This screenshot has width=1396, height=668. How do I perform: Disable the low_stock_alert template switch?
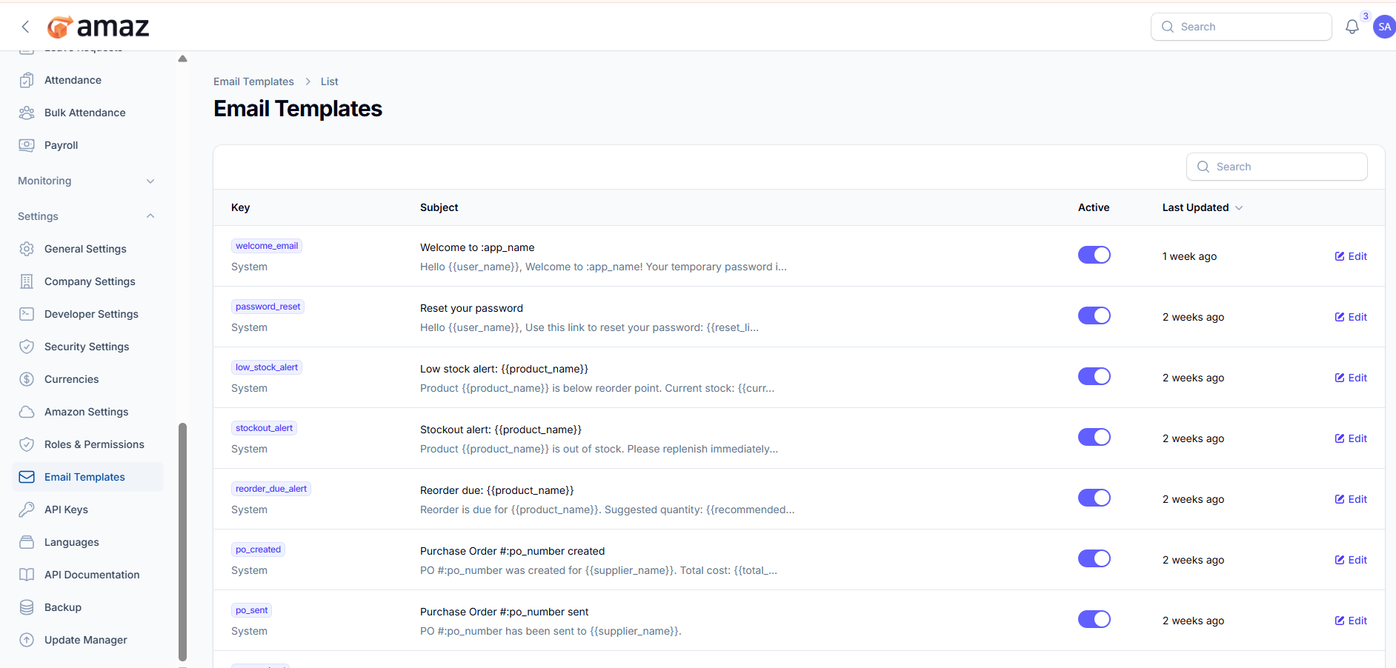[1094, 376]
